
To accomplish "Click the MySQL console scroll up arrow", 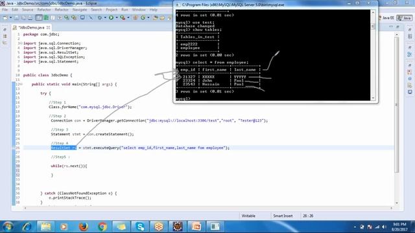I will pyautogui.click(x=373, y=12).
